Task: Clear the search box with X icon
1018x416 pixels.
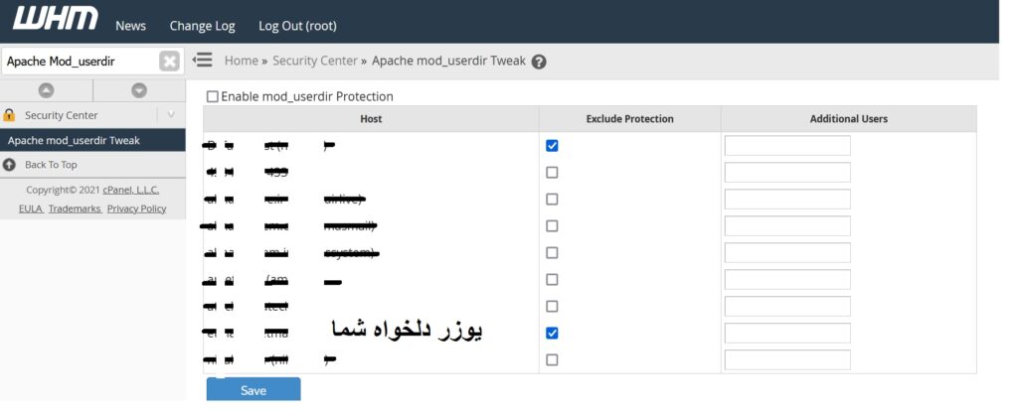Action: (170, 62)
